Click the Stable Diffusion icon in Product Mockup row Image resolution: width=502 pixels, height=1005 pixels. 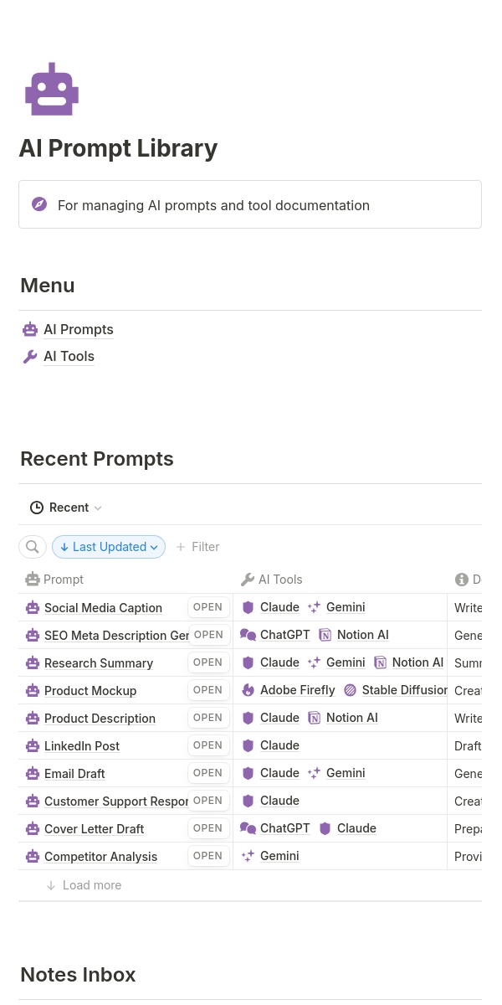(x=350, y=690)
